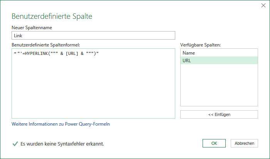Cancel the dialog with Abbrechen

point(244,143)
